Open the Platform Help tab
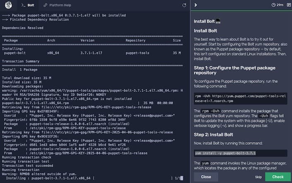The image size is (292, 183). pyautogui.click(x=57, y=5)
